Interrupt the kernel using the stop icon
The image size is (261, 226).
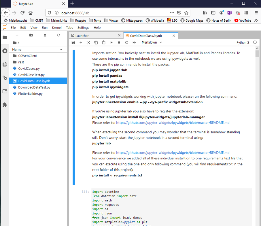pos(119,42)
